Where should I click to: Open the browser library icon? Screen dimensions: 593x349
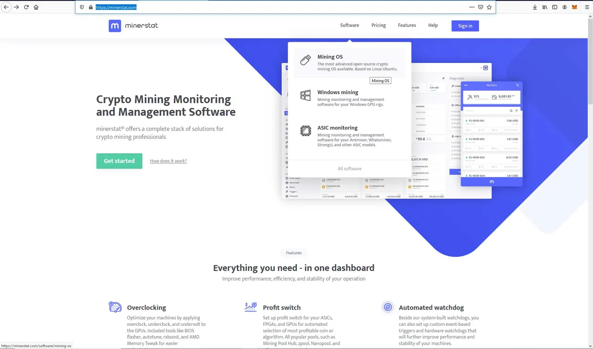(545, 7)
